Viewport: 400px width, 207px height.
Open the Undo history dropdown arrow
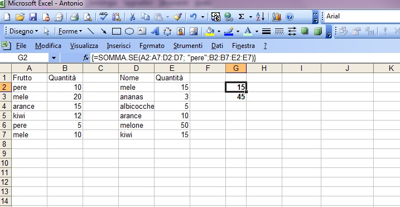(203, 17)
